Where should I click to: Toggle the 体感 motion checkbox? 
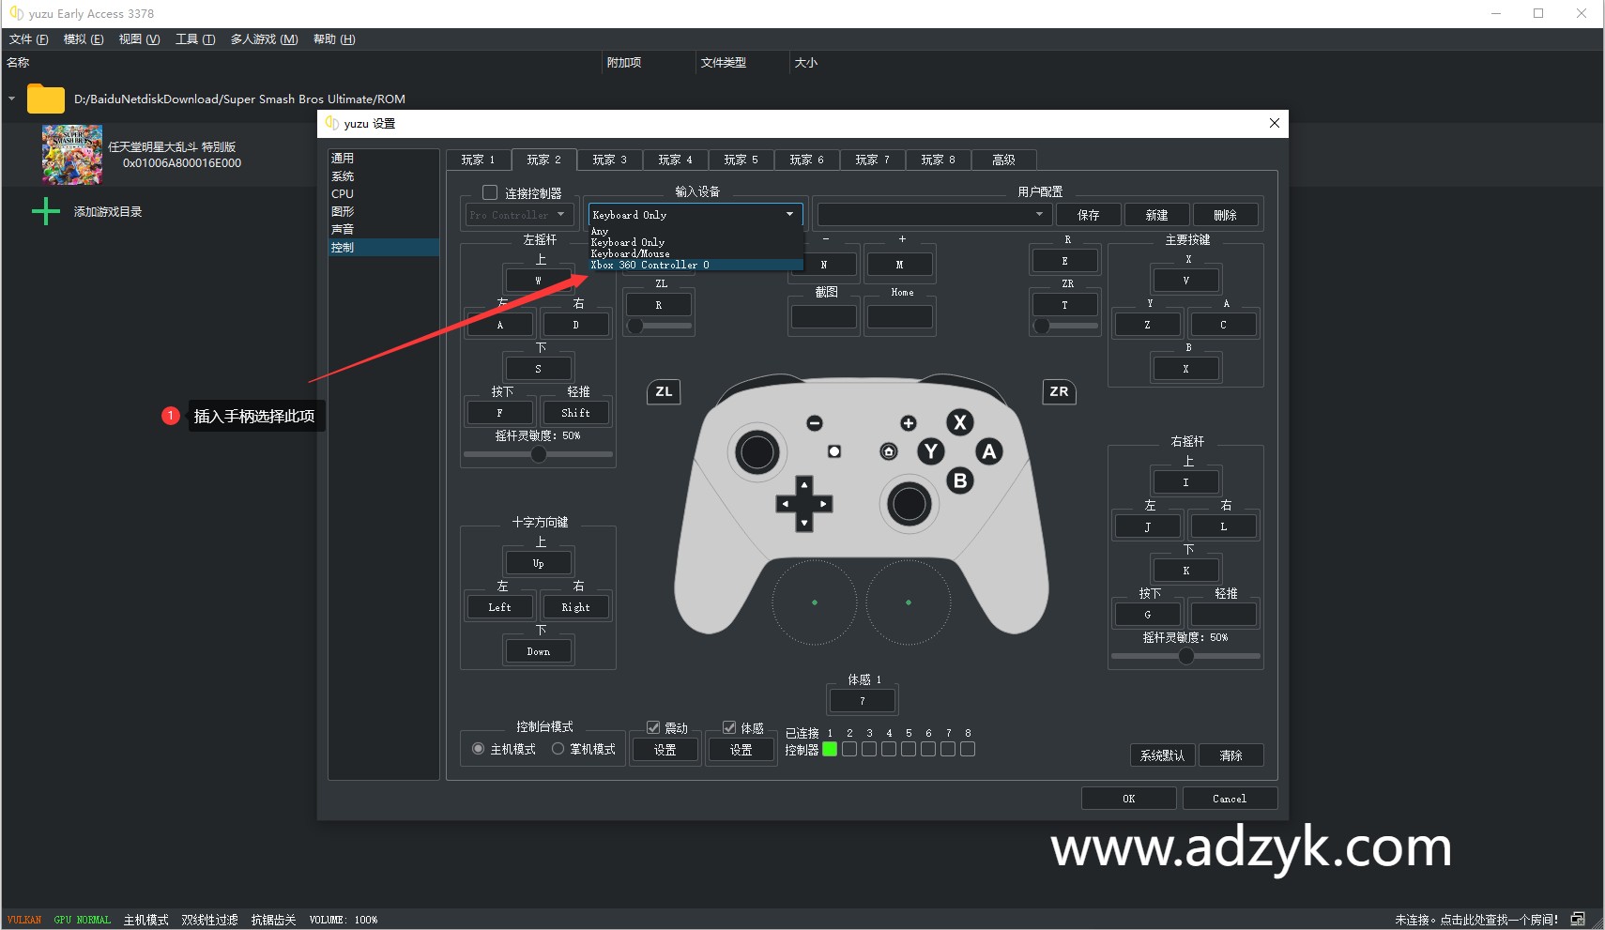pyautogui.click(x=729, y=727)
